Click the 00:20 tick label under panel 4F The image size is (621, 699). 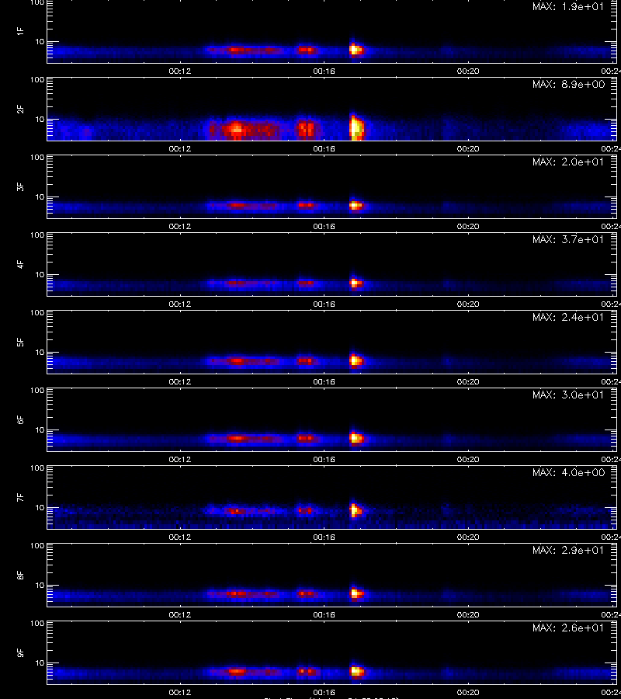pyautogui.click(x=468, y=304)
